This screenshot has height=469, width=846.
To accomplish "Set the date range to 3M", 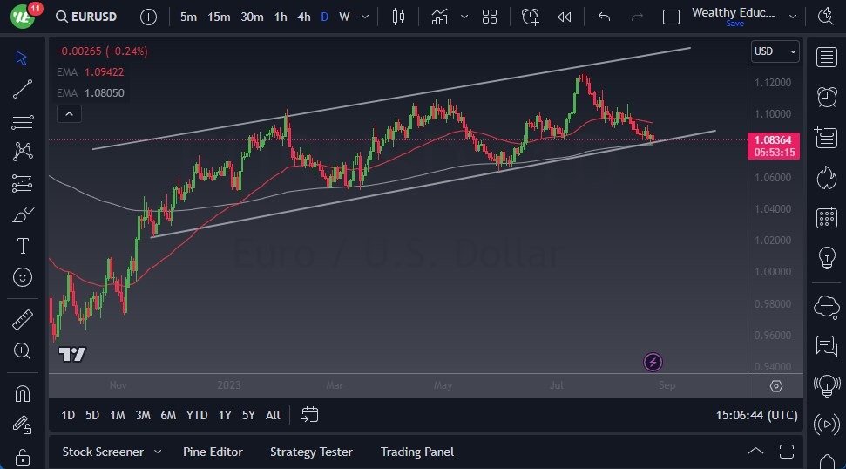I will pos(143,415).
